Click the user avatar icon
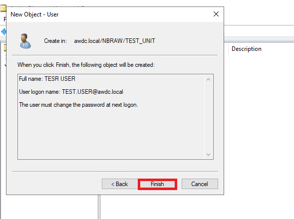 click(25, 41)
